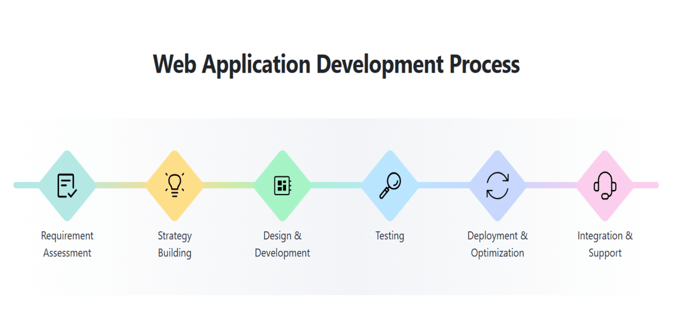676x310 pixels.
Task: Click lavender connector between Deployment and Integration
Action: point(551,185)
